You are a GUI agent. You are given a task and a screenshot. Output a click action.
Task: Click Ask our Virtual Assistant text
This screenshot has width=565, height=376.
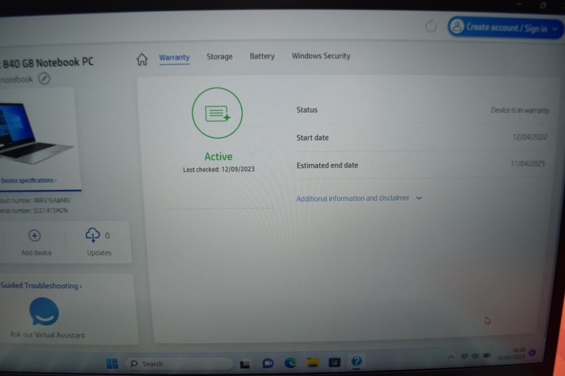coord(47,335)
